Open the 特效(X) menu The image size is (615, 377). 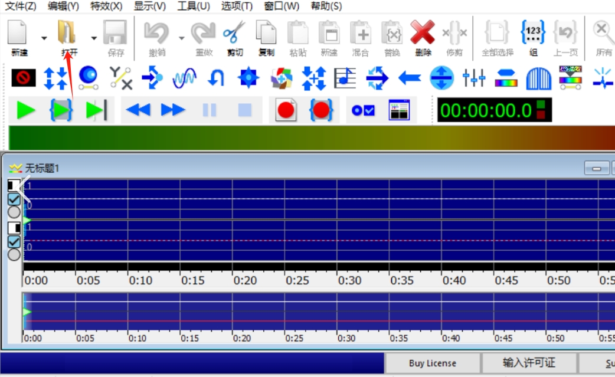point(106,6)
